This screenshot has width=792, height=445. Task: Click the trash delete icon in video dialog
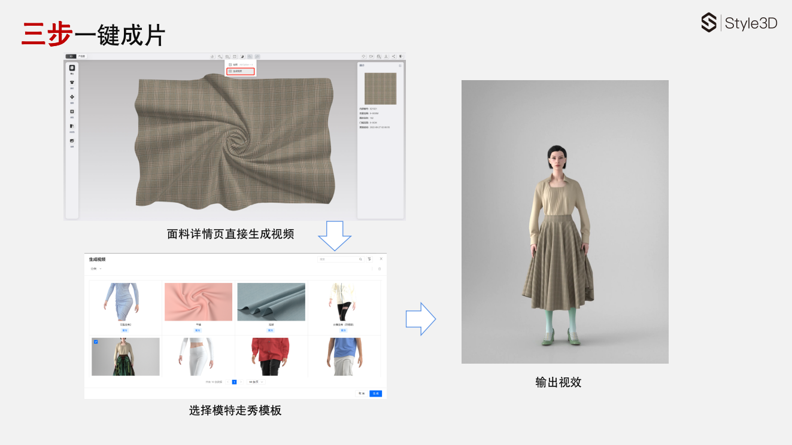coord(379,269)
